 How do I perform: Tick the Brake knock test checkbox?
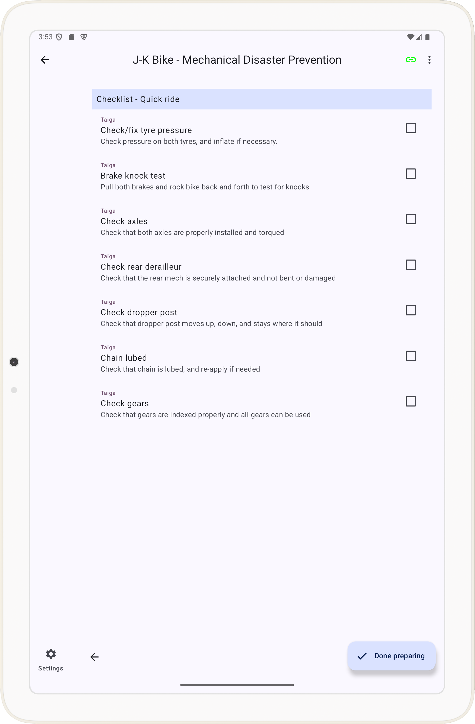point(411,174)
